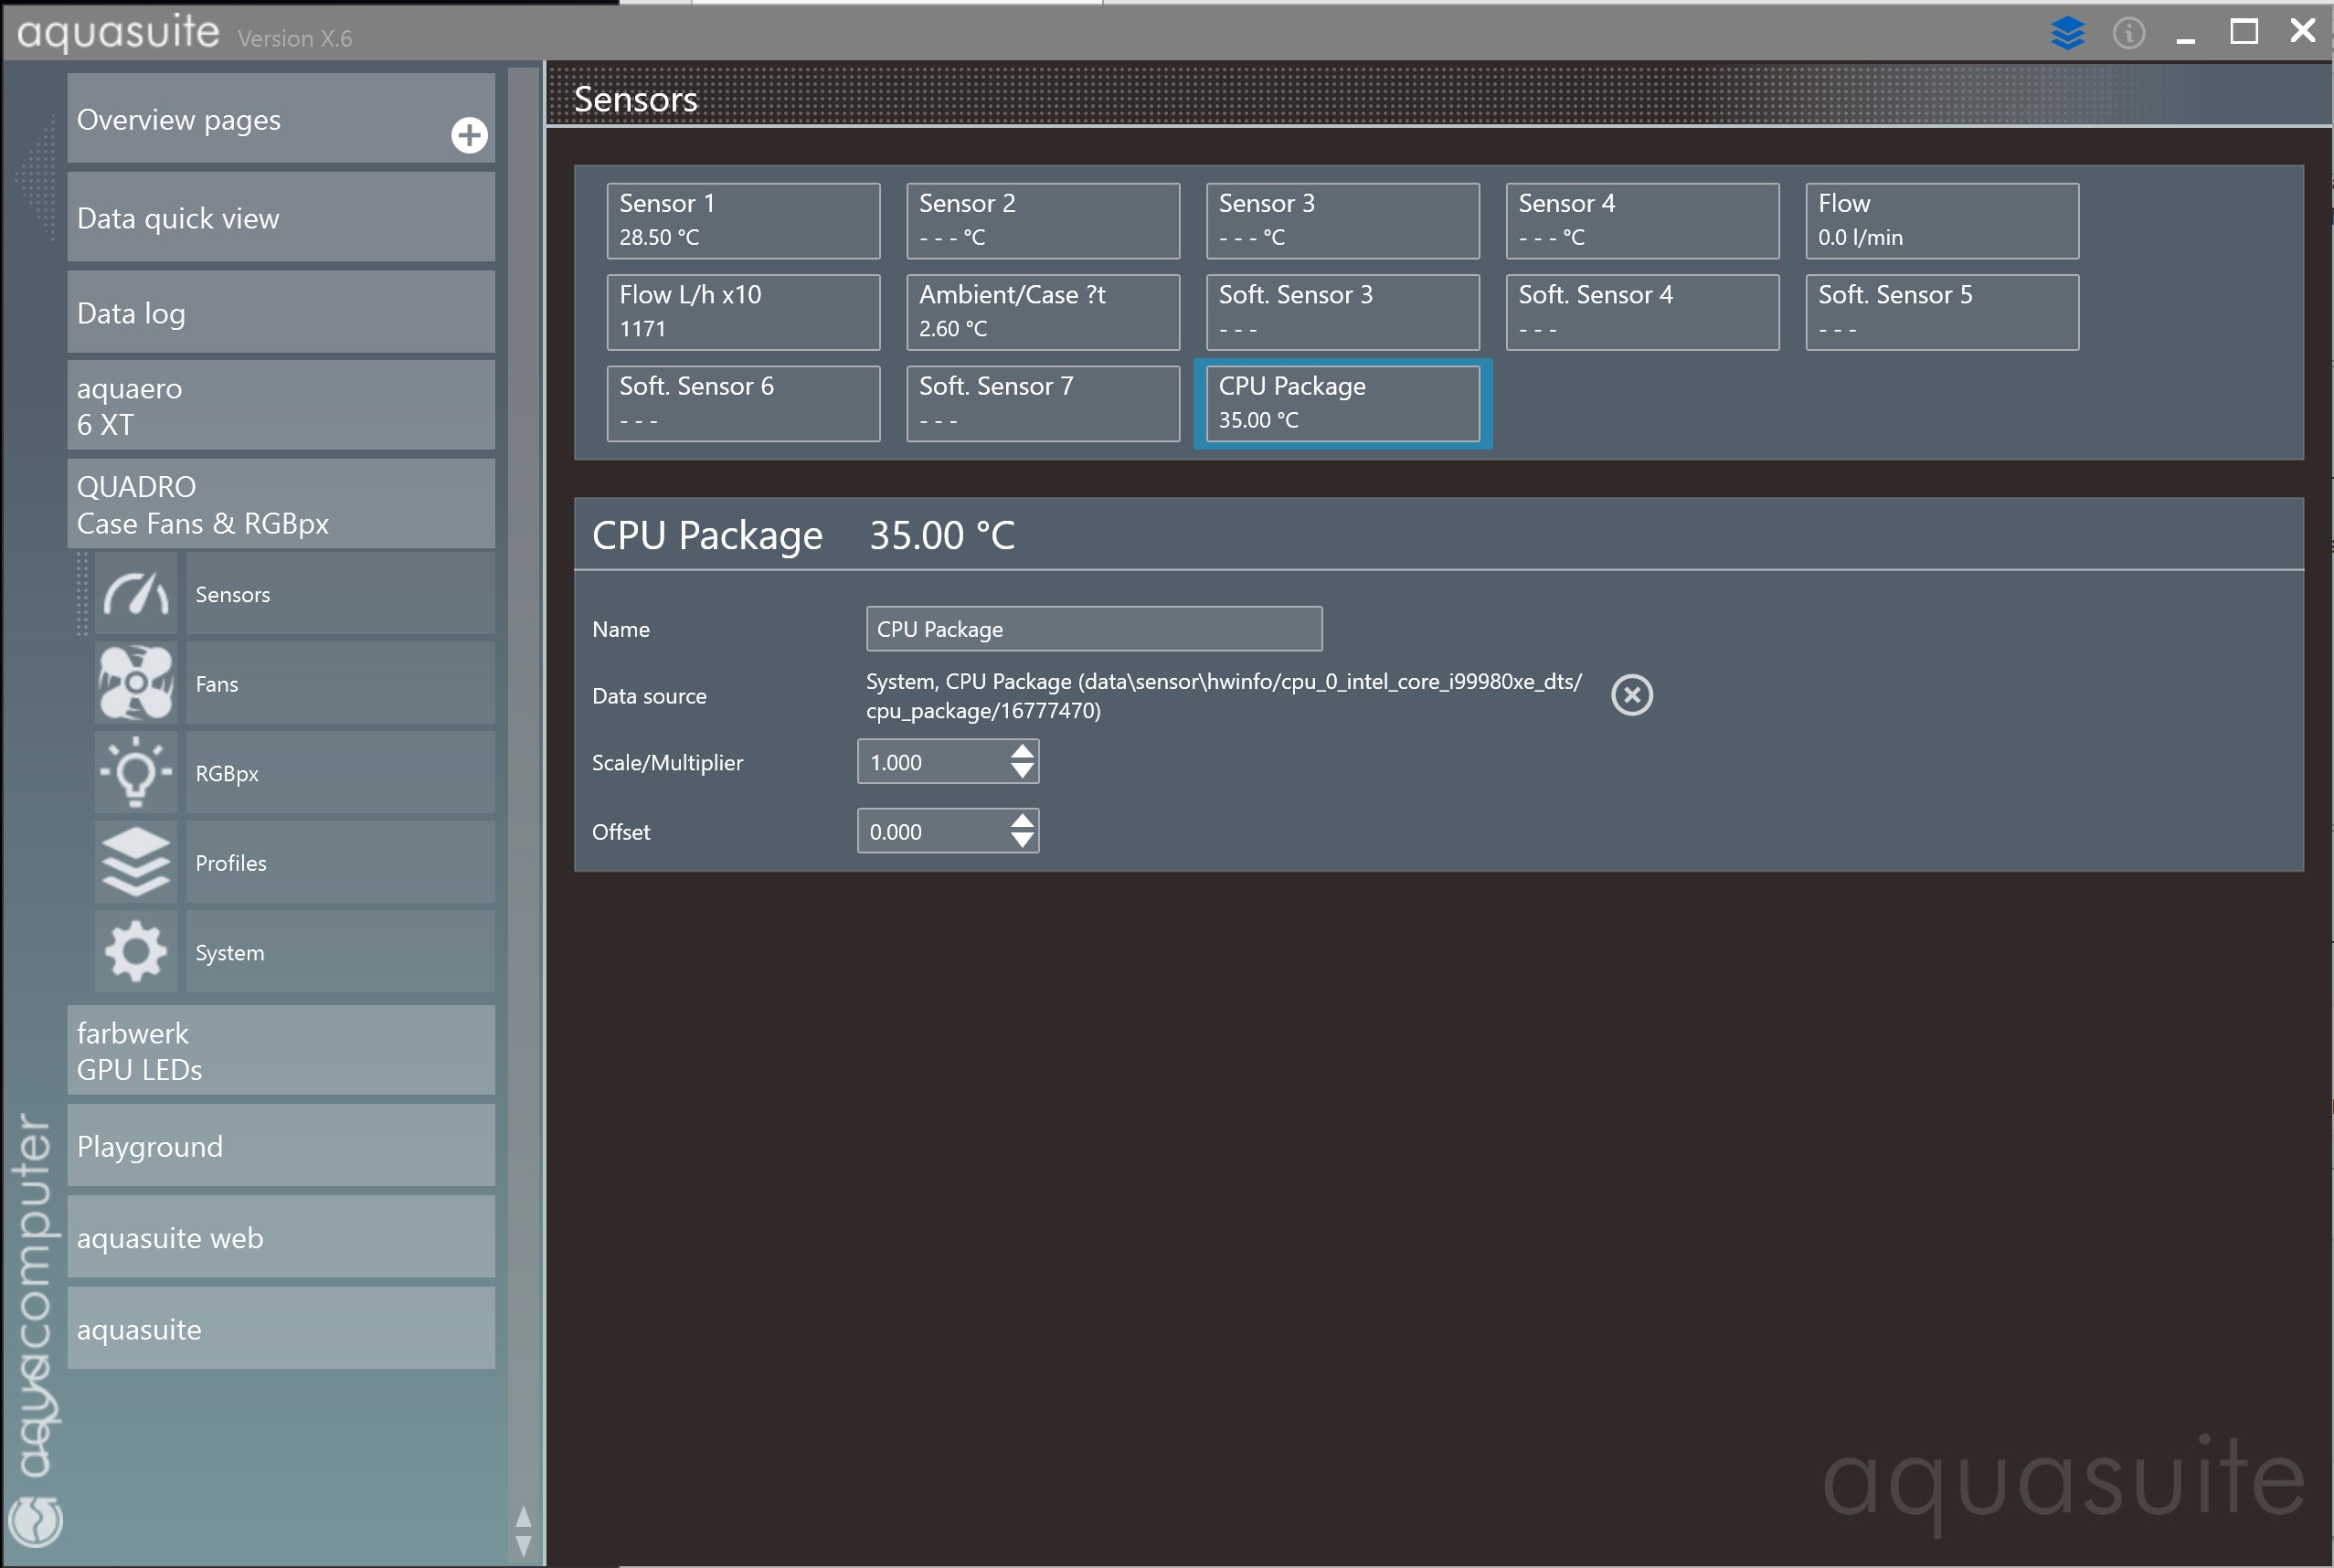Open the Fans icon under QUADRO
The image size is (2334, 1568).
[x=136, y=683]
